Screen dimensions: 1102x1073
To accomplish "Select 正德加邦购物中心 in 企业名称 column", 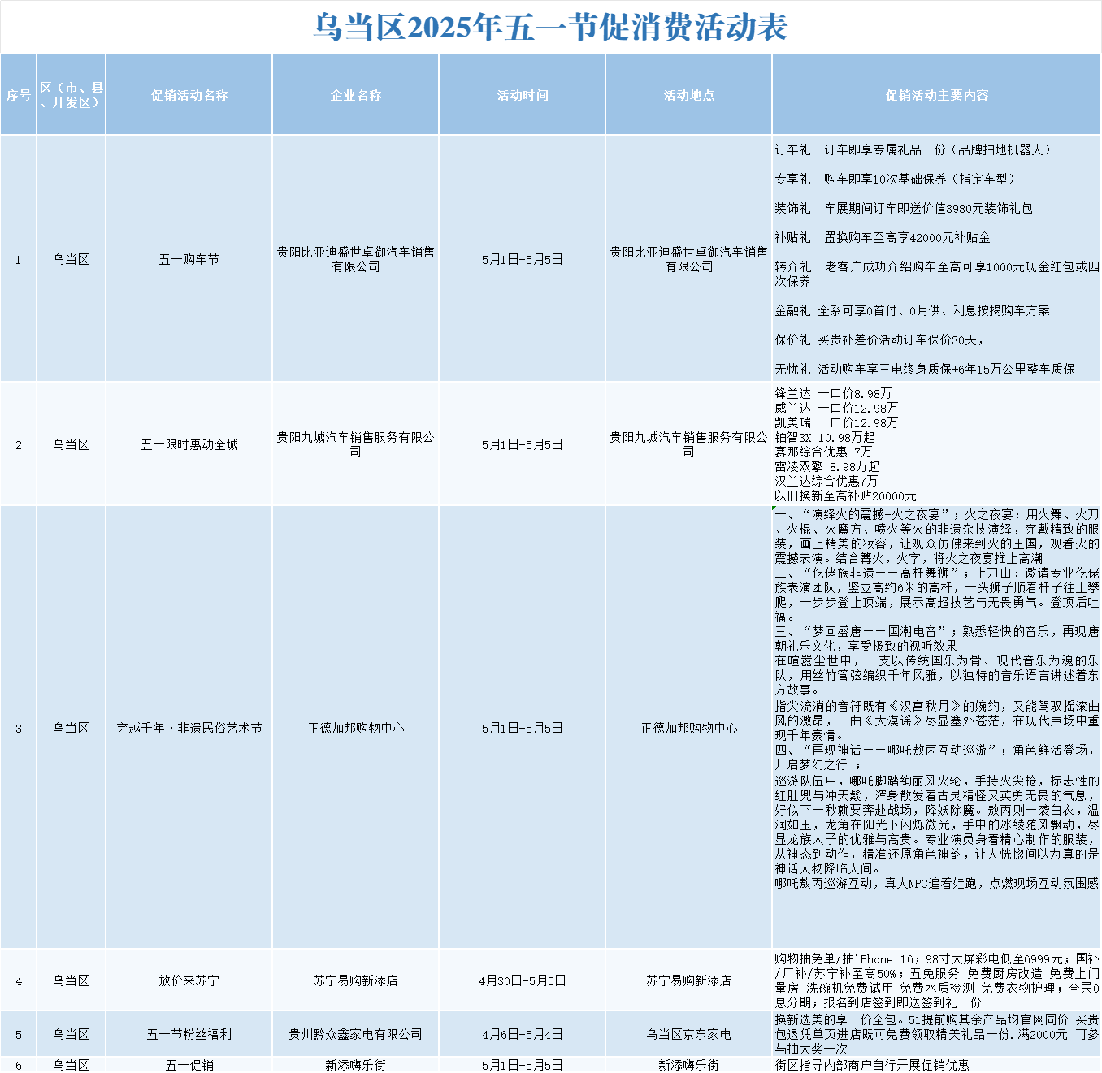I will 356,728.
